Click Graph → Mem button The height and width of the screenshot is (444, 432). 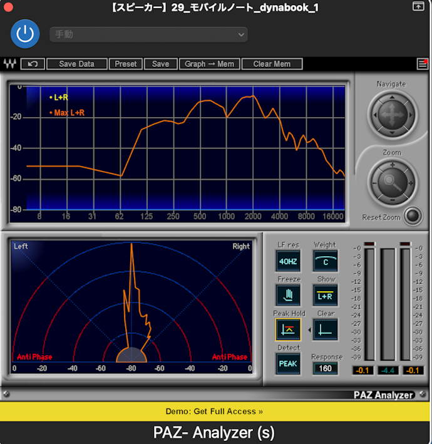tap(210, 64)
